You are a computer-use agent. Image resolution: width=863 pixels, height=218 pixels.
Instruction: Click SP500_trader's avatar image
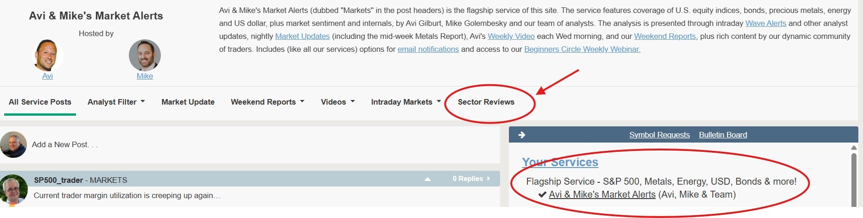(13, 189)
